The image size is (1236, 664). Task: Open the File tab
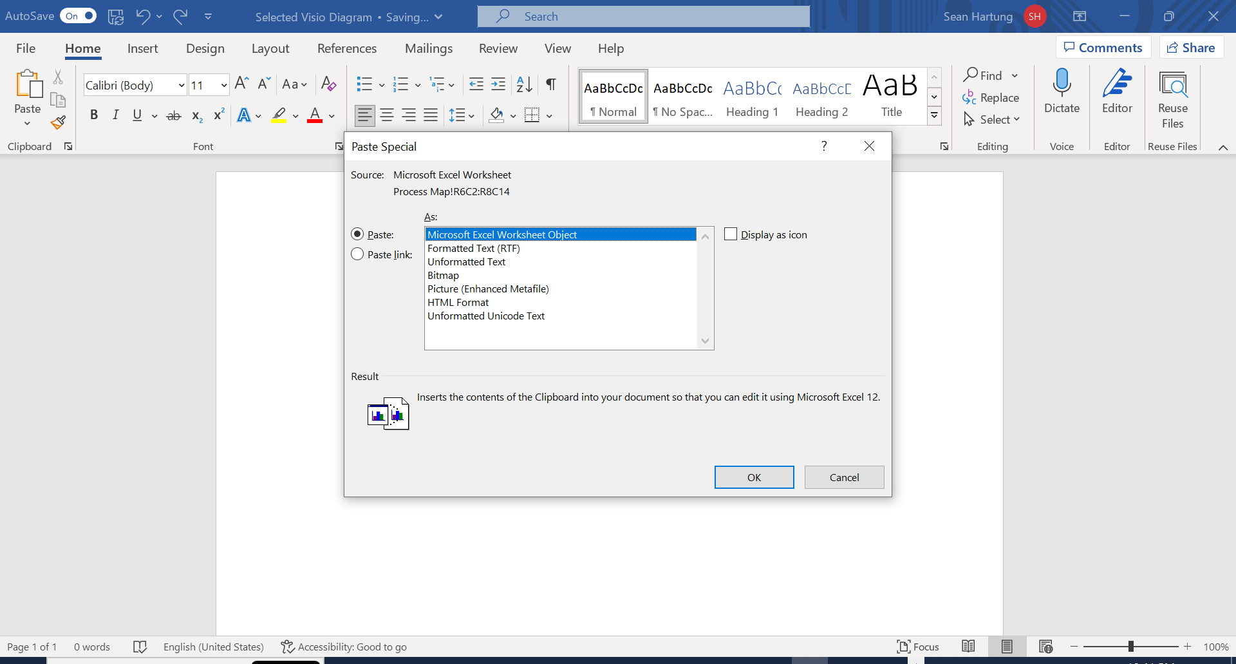pyautogui.click(x=26, y=48)
